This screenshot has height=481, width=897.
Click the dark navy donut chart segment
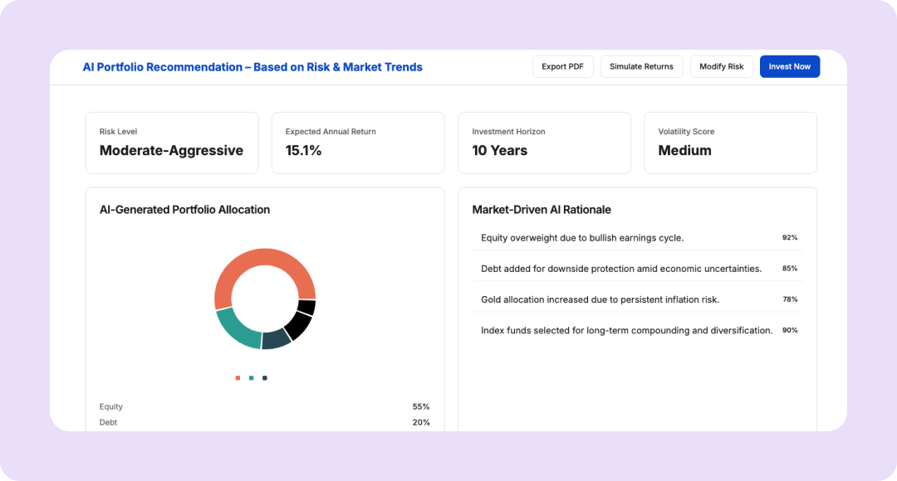[x=276, y=339]
